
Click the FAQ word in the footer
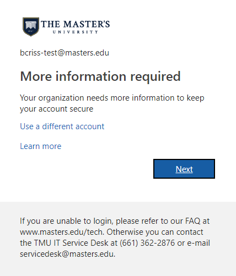click(x=193, y=221)
